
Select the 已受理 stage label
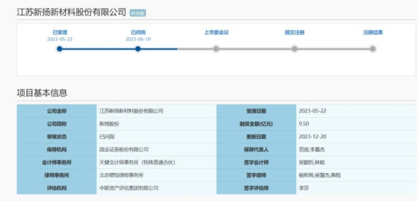click(60, 32)
